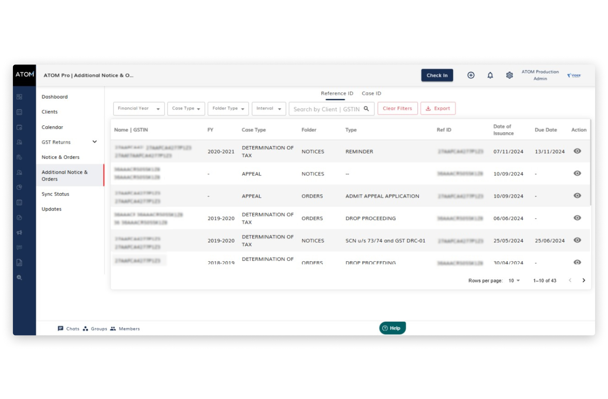Open Groups in the bottom bar

point(95,328)
